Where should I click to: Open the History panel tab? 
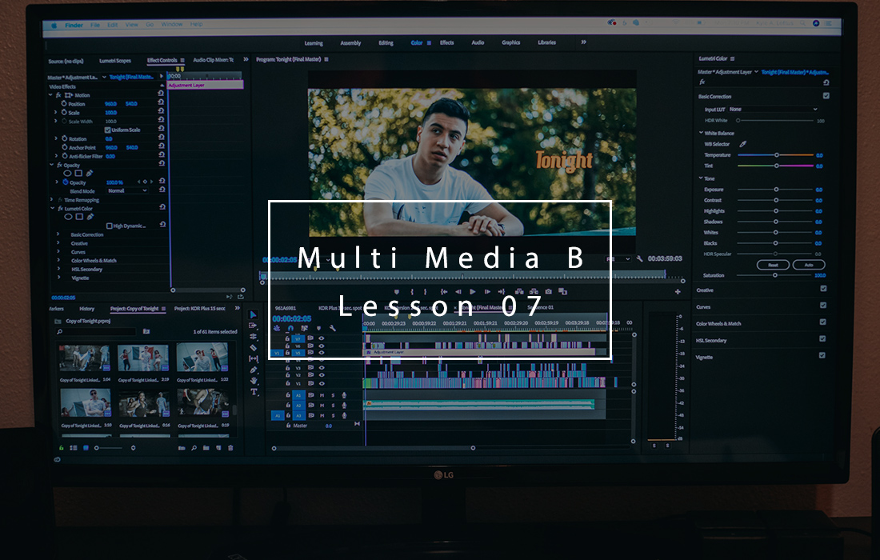point(87,309)
